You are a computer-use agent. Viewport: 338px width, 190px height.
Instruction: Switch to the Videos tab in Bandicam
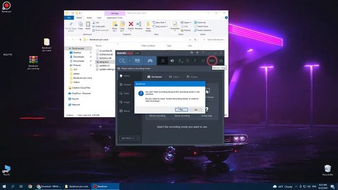(174, 77)
